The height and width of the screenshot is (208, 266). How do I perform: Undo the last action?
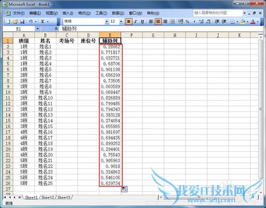pyautogui.click(x=31, y=22)
